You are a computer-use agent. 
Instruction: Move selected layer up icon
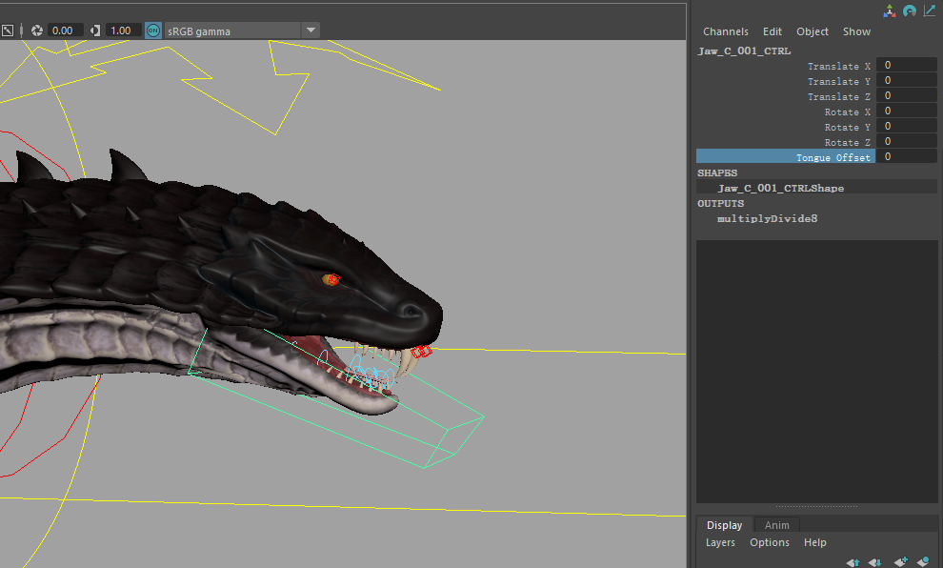coord(853,562)
